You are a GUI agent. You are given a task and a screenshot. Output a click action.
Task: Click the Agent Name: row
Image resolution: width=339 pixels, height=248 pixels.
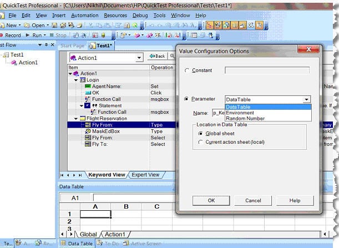click(x=122, y=86)
